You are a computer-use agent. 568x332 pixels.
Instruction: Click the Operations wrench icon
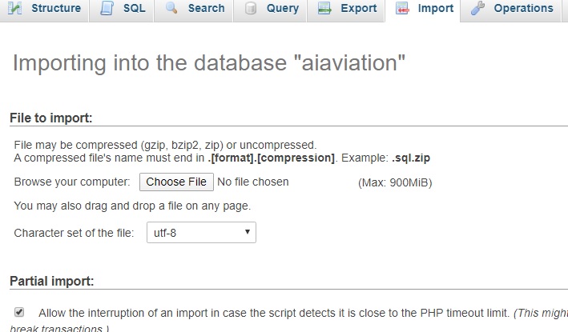pos(477,8)
